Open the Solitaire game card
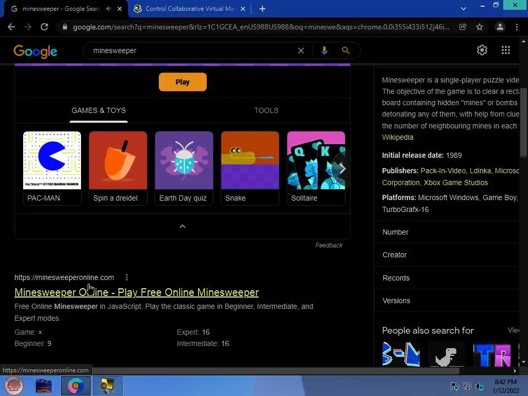The height and width of the screenshot is (396, 528). coord(316,168)
